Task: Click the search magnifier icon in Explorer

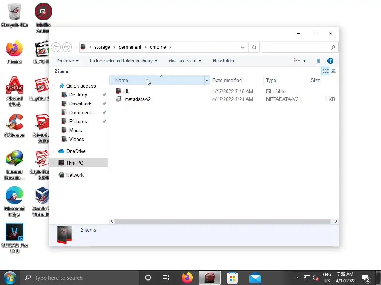Action: [333, 47]
